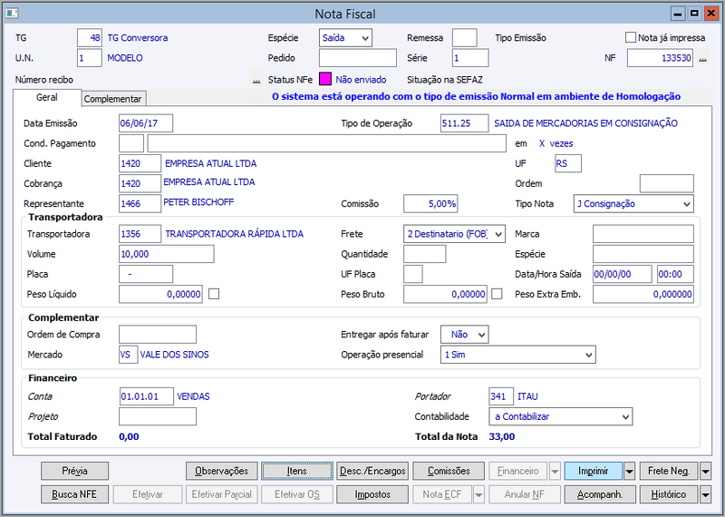Screen dimensions: 725x517
Task: Click the Itens button
Action: (x=297, y=471)
